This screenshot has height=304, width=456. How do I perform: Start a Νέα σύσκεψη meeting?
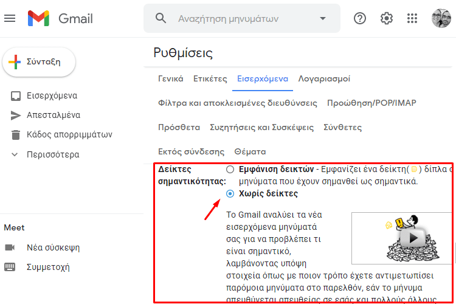point(54,247)
